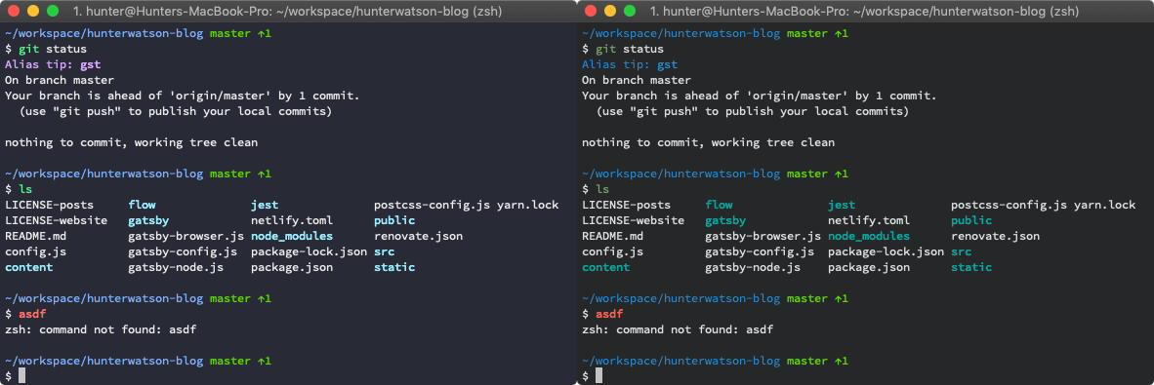The height and width of the screenshot is (385, 1154).
Task: Click the 'use "git push"' hint in left terminal
Action: coord(175,112)
